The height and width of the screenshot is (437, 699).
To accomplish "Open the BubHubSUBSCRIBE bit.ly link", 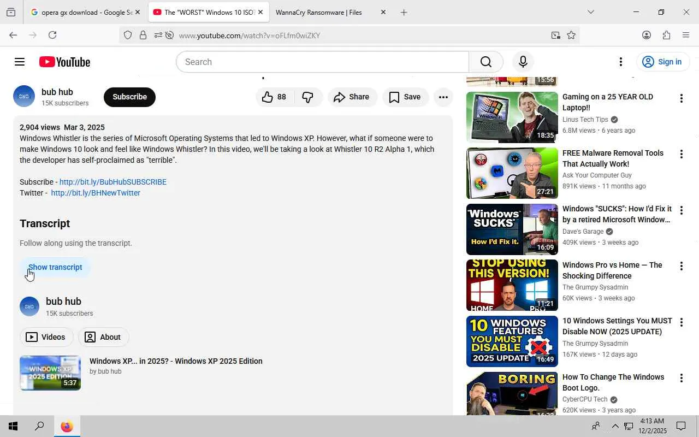I will click(x=113, y=182).
